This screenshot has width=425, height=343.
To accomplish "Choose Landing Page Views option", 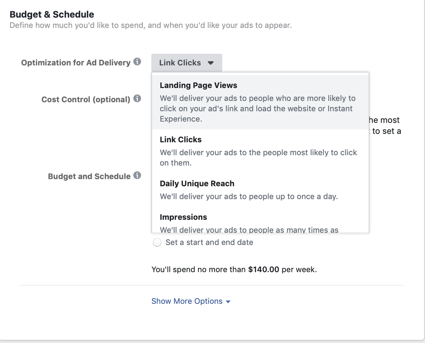I will [x=260, y=102].
